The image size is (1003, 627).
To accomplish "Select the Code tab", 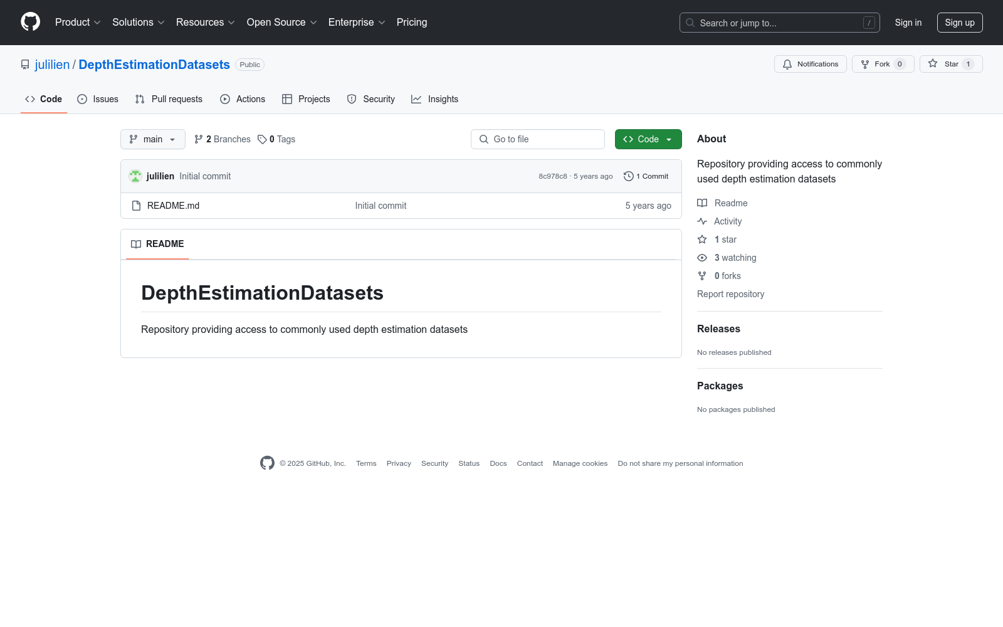I will [x=44, y=99].
